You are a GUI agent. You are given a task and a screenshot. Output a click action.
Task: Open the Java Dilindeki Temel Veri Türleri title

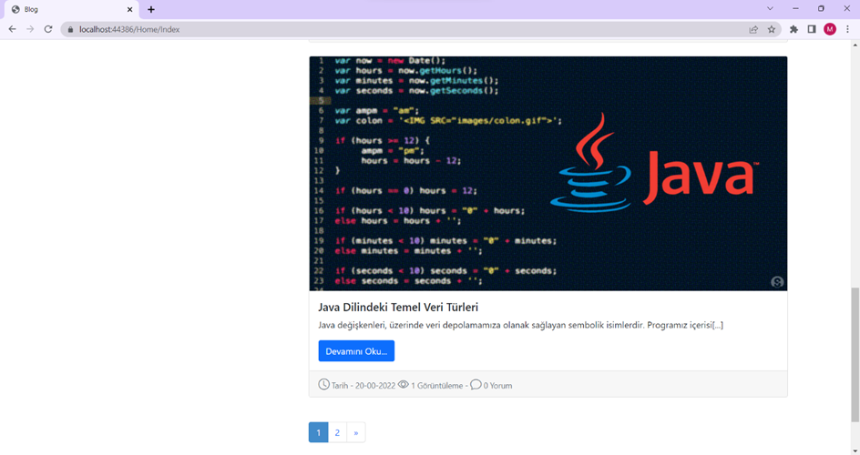[x=398, y=308]
